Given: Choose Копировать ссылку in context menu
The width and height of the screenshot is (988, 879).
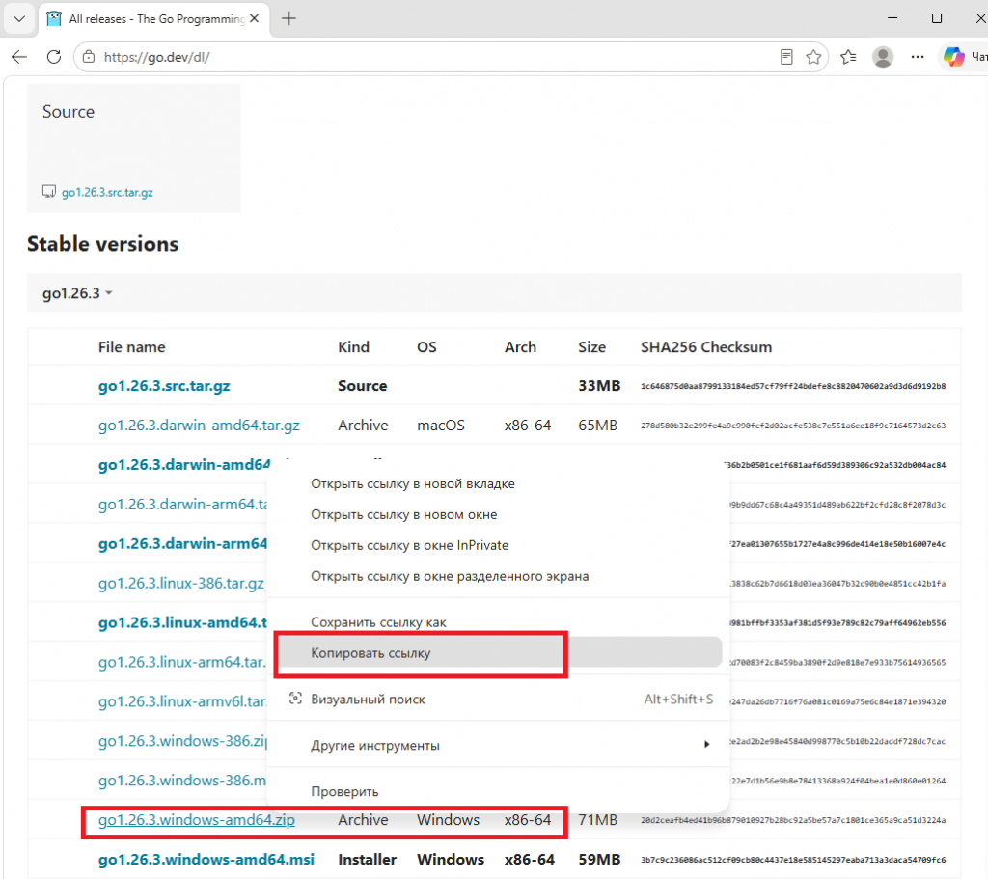Looking at the screenshot, I should 498,653.
